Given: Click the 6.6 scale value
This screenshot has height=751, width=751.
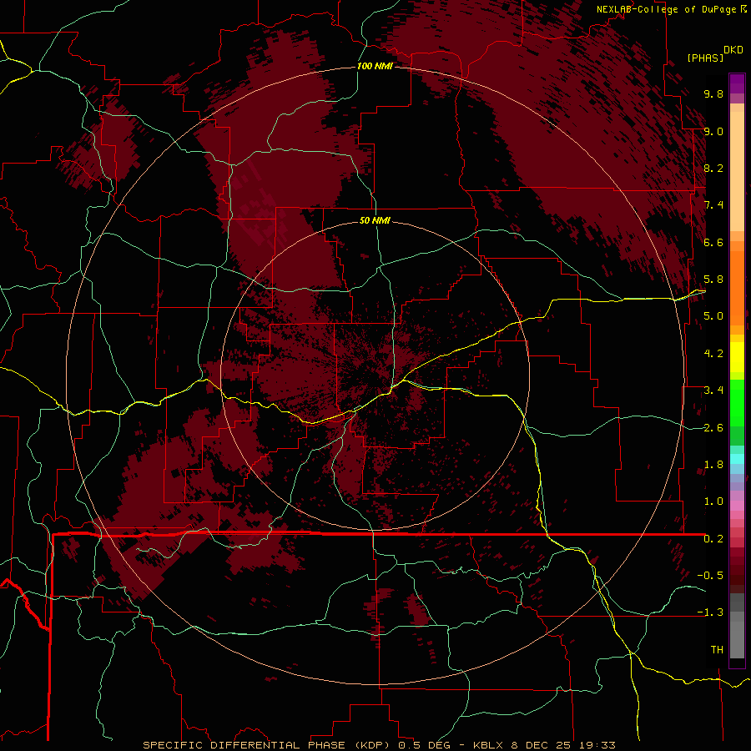Looking at the screenshot, I should [713, 242].
